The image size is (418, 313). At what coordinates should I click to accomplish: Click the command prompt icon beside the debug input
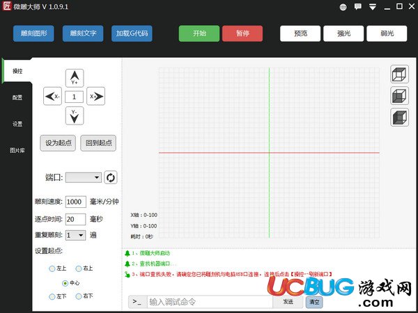tap(137, 302)
